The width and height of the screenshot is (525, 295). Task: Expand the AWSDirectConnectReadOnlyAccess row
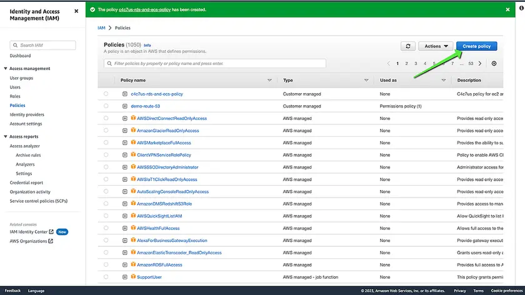tap(125, 119)
